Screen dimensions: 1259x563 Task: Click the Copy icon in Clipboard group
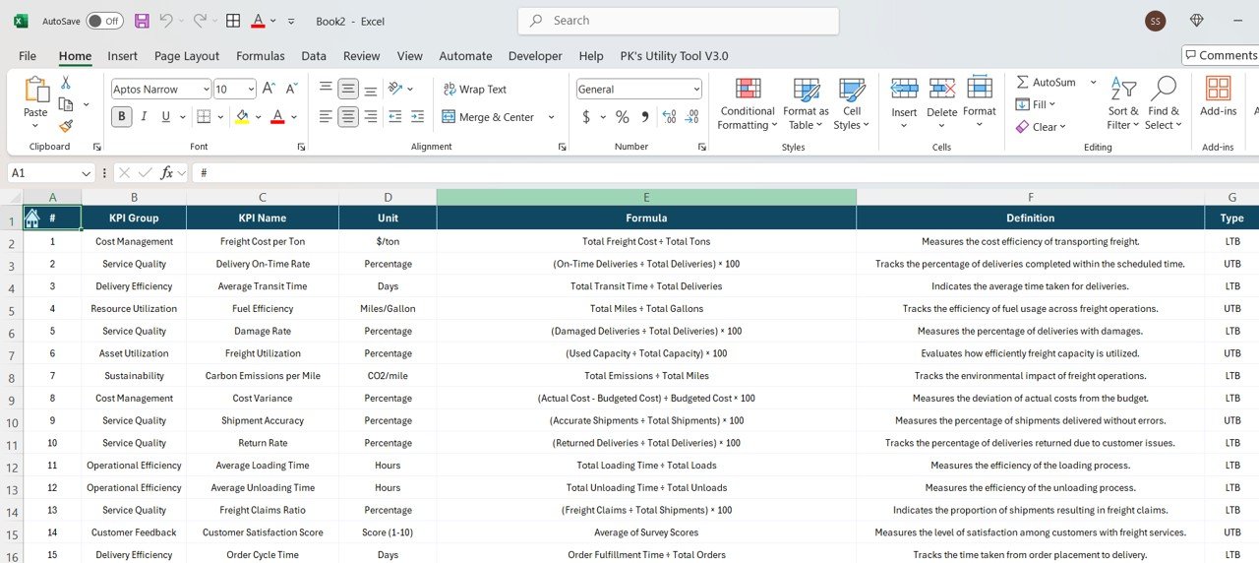66,104
